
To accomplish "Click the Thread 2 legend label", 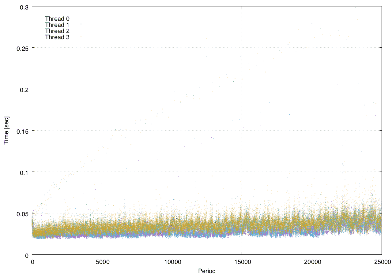I will point(57,31).
